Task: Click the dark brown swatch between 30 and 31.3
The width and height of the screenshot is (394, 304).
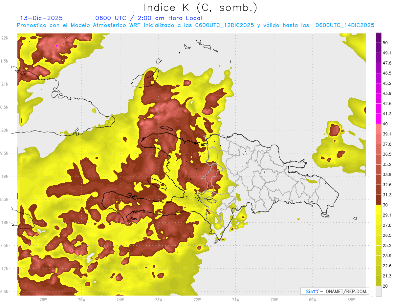Action: (379, 200)
